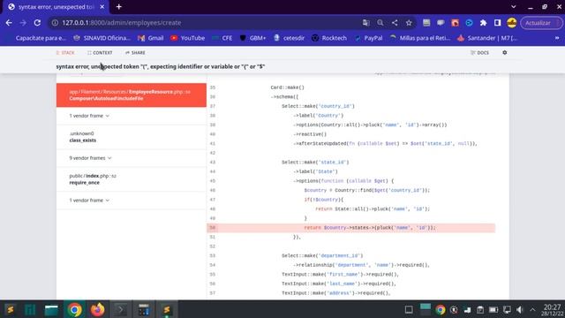Open Millas para el Reti... bookmark

[420, 38]
